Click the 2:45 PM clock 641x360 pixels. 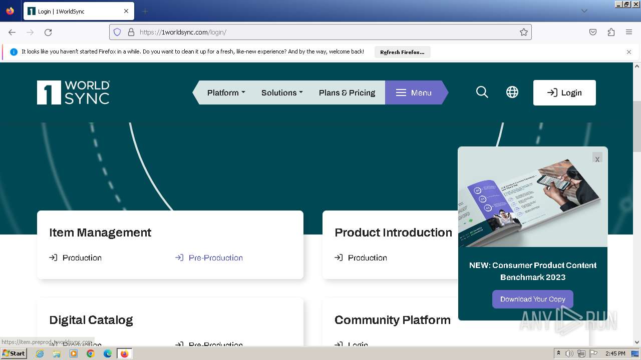point(615,353)
